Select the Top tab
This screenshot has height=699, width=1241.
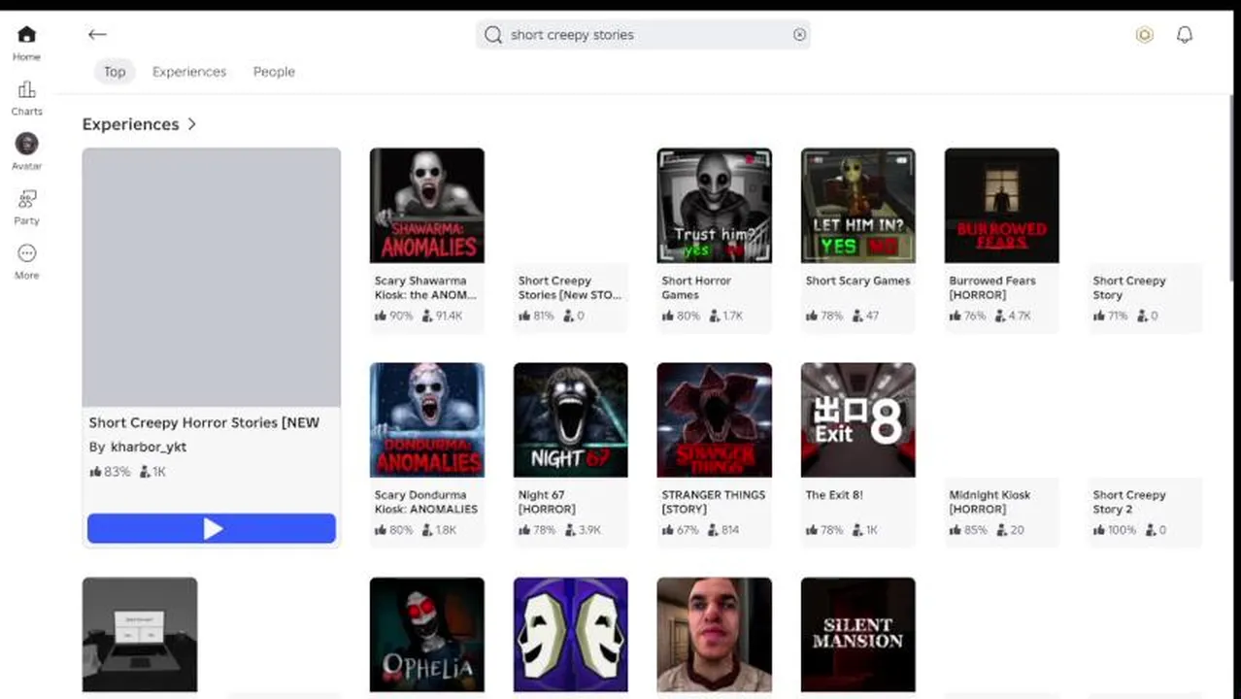tap(115, 72)
